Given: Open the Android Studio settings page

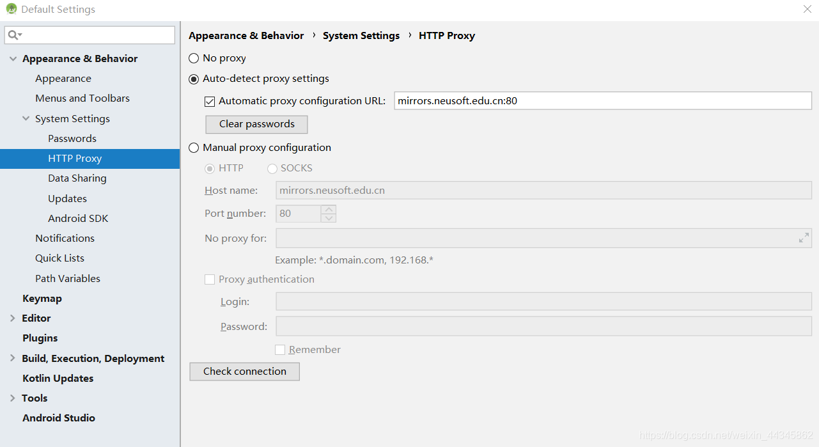Looking at the screenshot, I should (59, 418).
